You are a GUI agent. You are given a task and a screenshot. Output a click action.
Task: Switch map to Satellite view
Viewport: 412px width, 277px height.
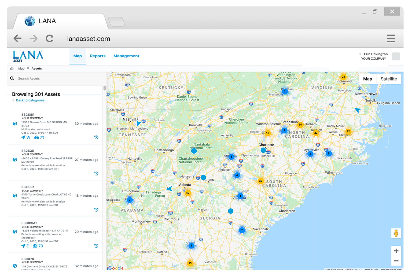coord(389,79)
